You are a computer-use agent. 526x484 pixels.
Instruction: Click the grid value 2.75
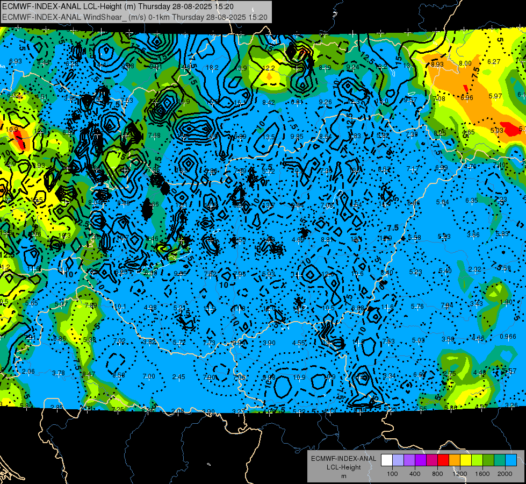tap(450, 374)
